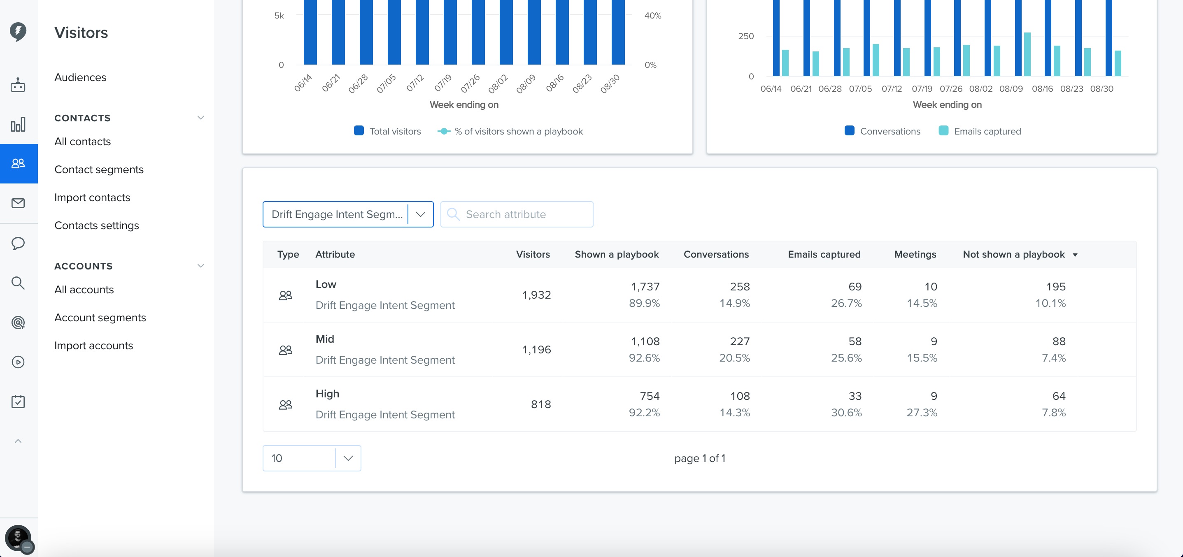
Task: Click the people icon in Low row
Action: point(285,295)
